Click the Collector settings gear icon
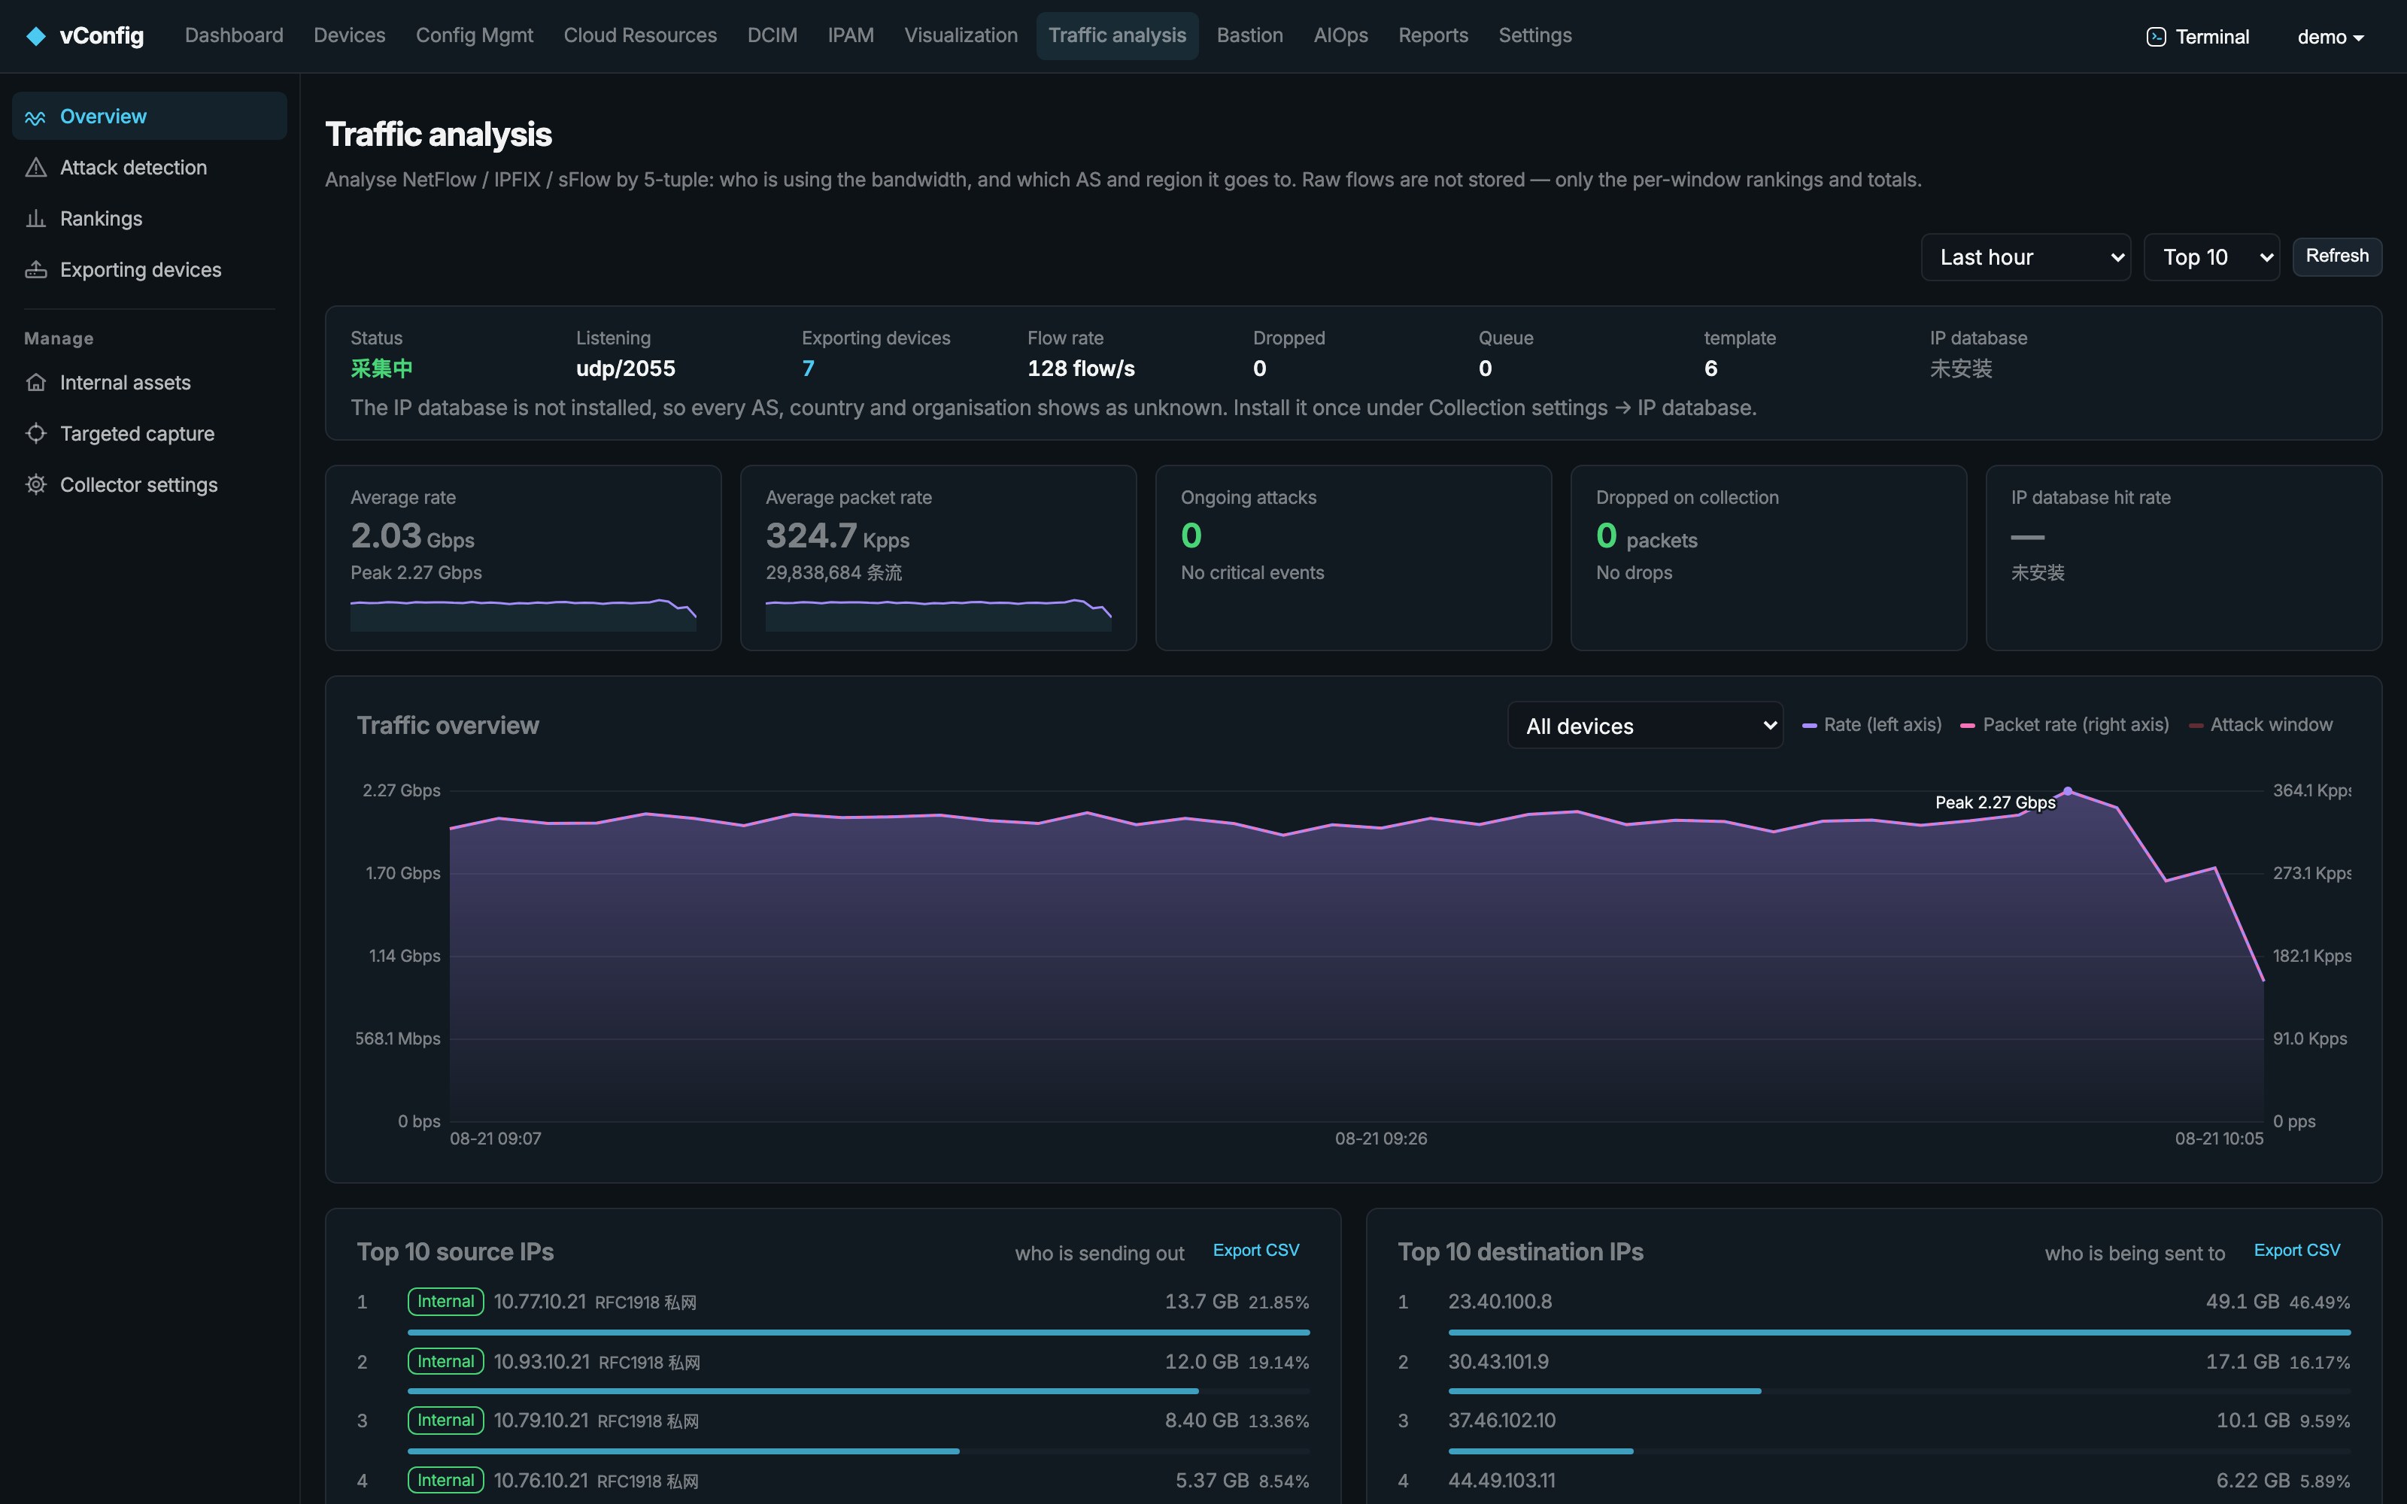Screen dimensions: 2407x1504 [x=36, y=484]
